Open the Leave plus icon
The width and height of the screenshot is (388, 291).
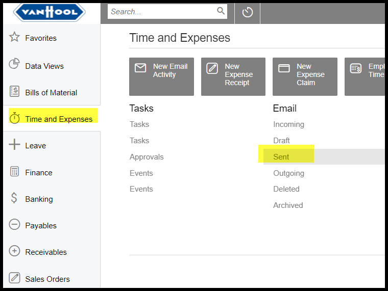pyautogui.click(x=14, y=145)
